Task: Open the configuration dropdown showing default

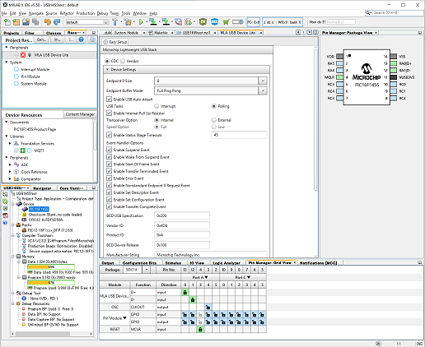Action: (105, 22)
